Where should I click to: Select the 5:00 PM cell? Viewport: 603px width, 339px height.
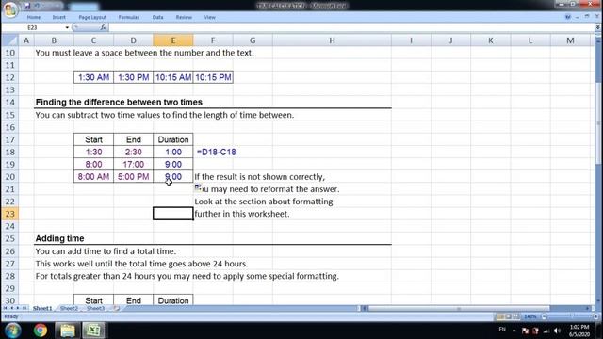coord(134,176)
